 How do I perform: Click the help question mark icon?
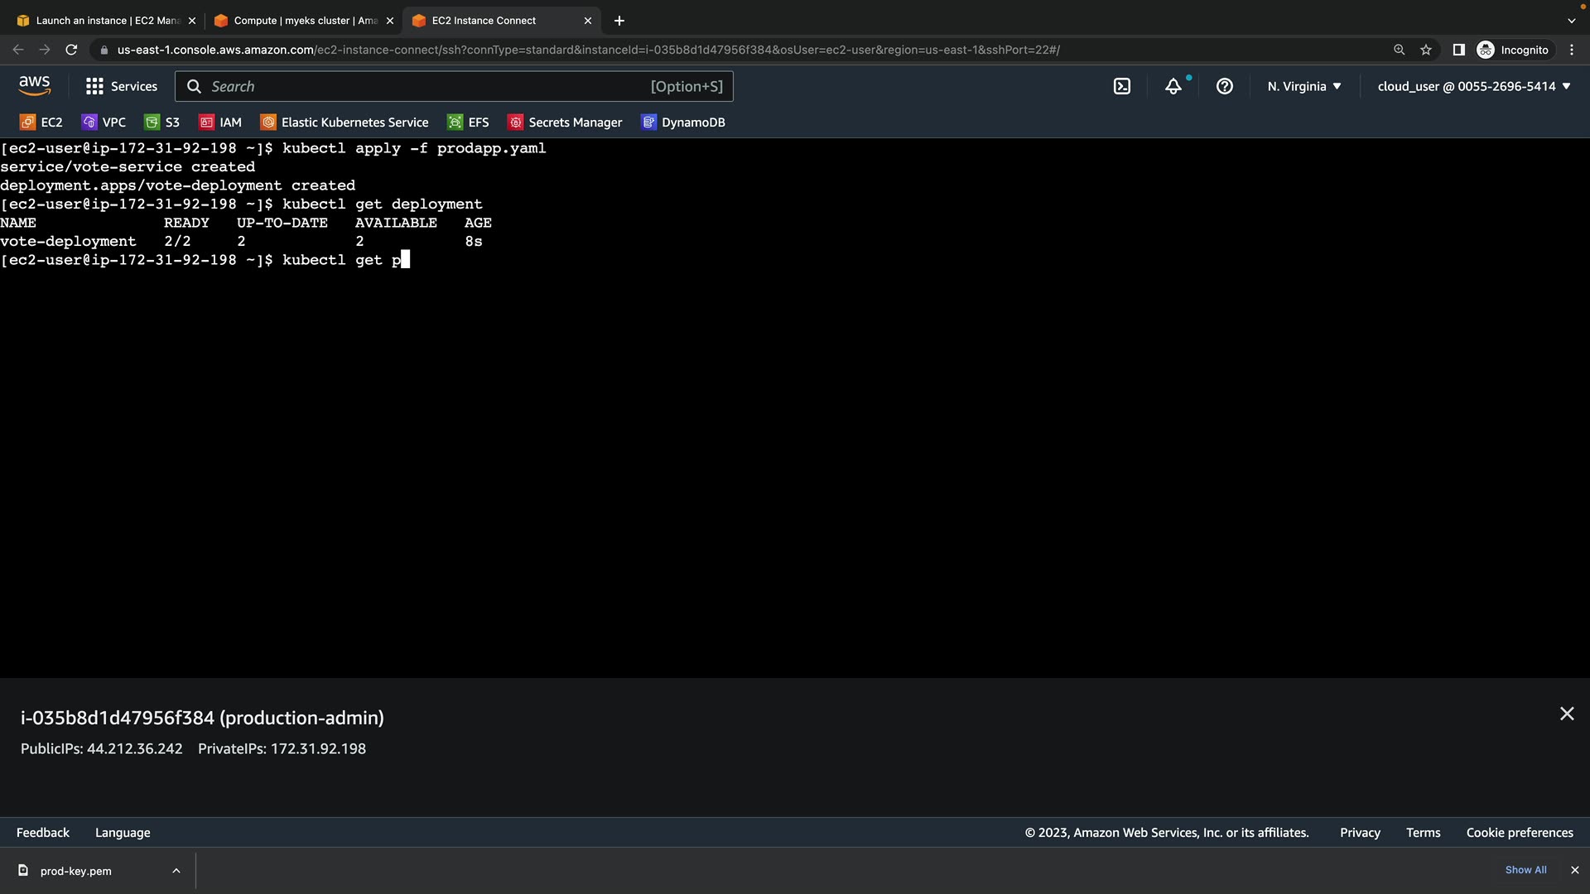click(1225, 86)
